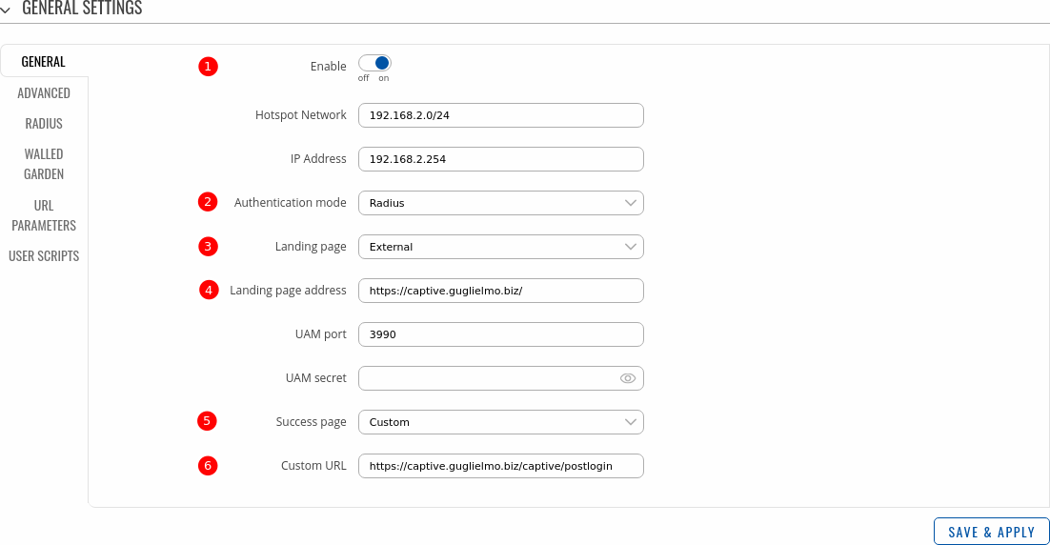The width and height of the screenshot is (1050, 545).
Task: Click the Landing page address field
Action: tap(500, 291)
